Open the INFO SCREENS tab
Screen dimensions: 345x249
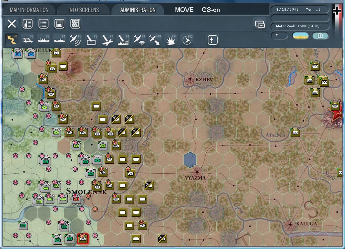tap(84, 10)
